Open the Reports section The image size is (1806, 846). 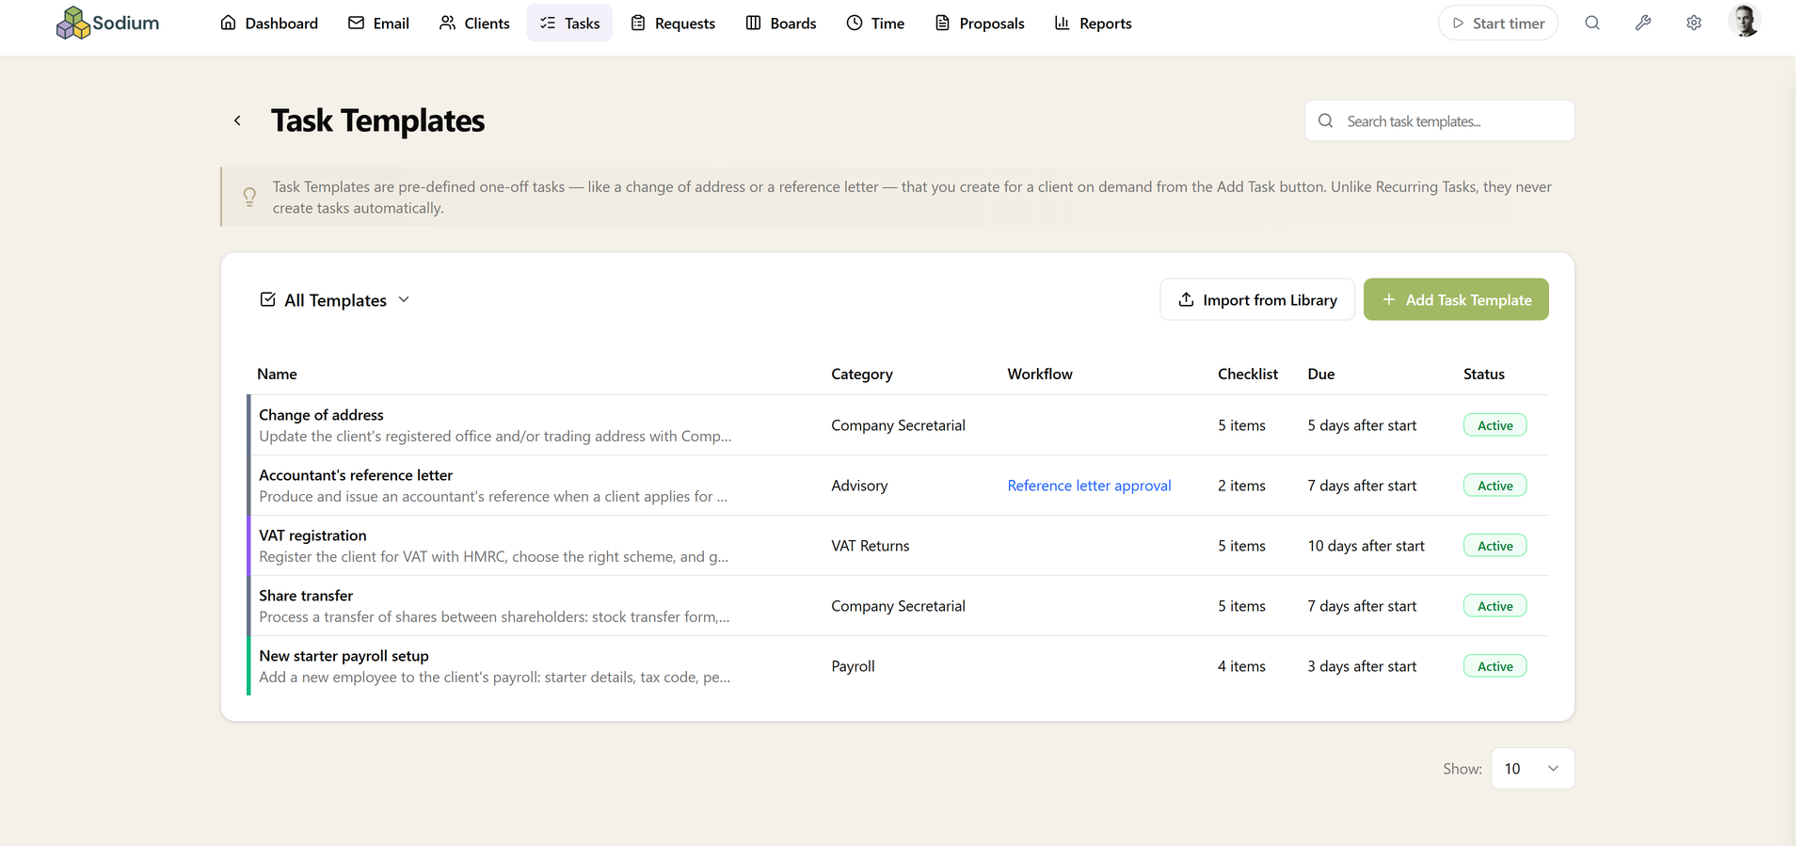pyautogui.click(x=1093, y=23)
